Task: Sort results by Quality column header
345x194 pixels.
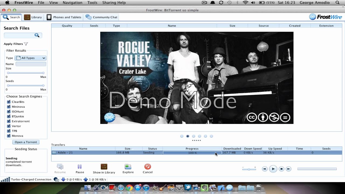Action: point(67,26)
